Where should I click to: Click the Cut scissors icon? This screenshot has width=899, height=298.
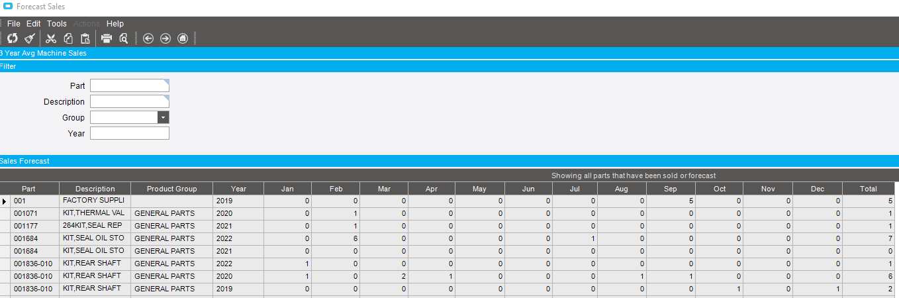pos(51,38)
